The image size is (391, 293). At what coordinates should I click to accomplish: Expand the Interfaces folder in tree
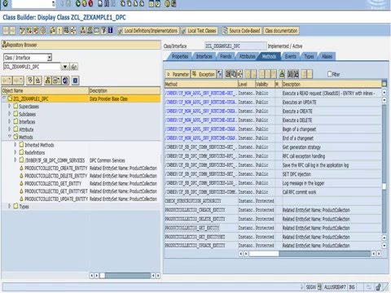point(9,121)
